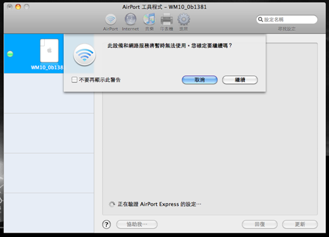The image size is (329, 237).
Task: Open the AirPort toolbar pane
Action: [111, 22]
